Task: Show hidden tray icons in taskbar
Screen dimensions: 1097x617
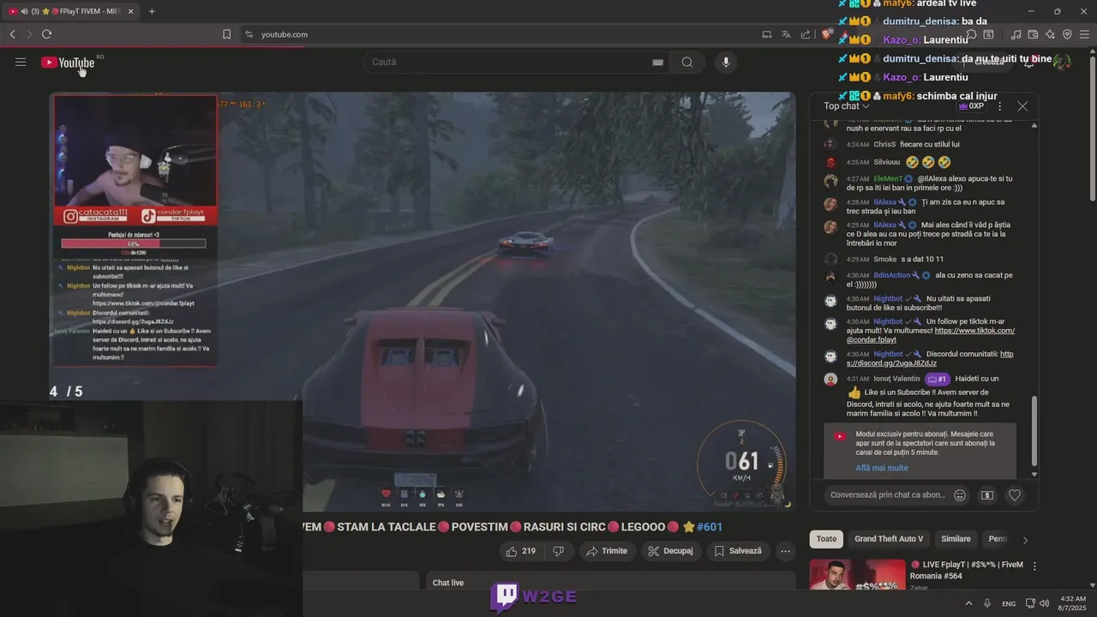Action: pyautogui.click(x=969, y=603)
